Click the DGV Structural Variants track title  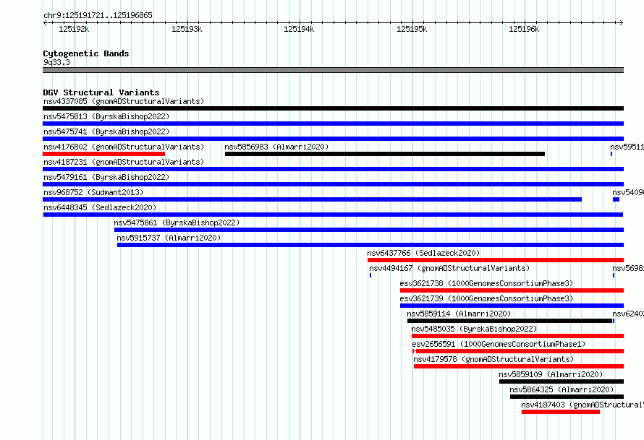tap(101, 92)
